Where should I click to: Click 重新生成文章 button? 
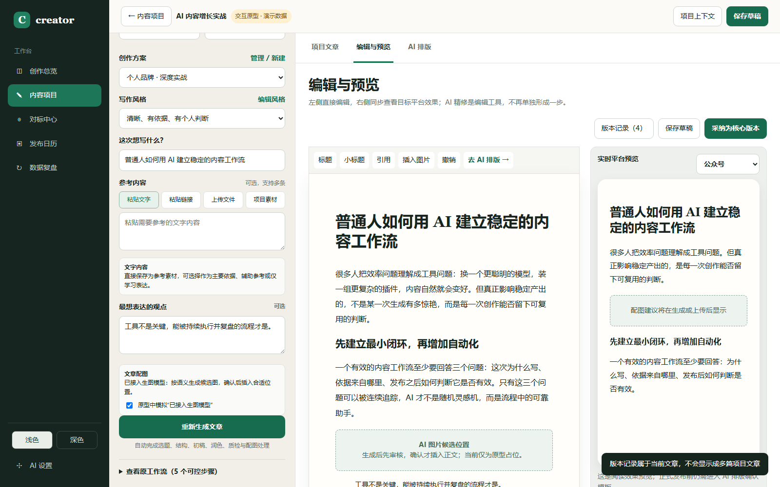tap(202, 427)
